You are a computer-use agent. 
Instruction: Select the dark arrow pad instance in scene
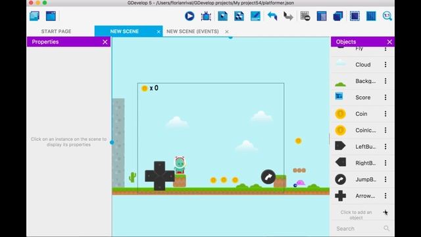(x=160, y=176)
